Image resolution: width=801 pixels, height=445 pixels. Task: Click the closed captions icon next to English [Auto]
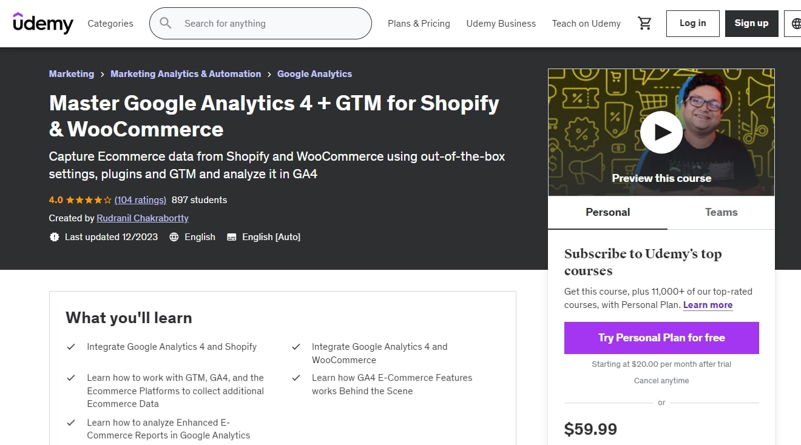coord(231,237)
